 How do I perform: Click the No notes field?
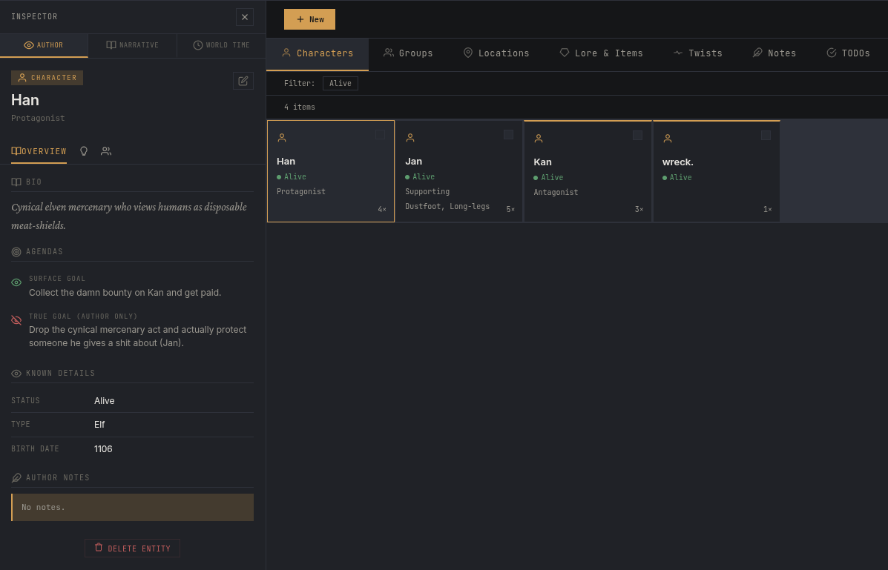[x=133, y=507]
